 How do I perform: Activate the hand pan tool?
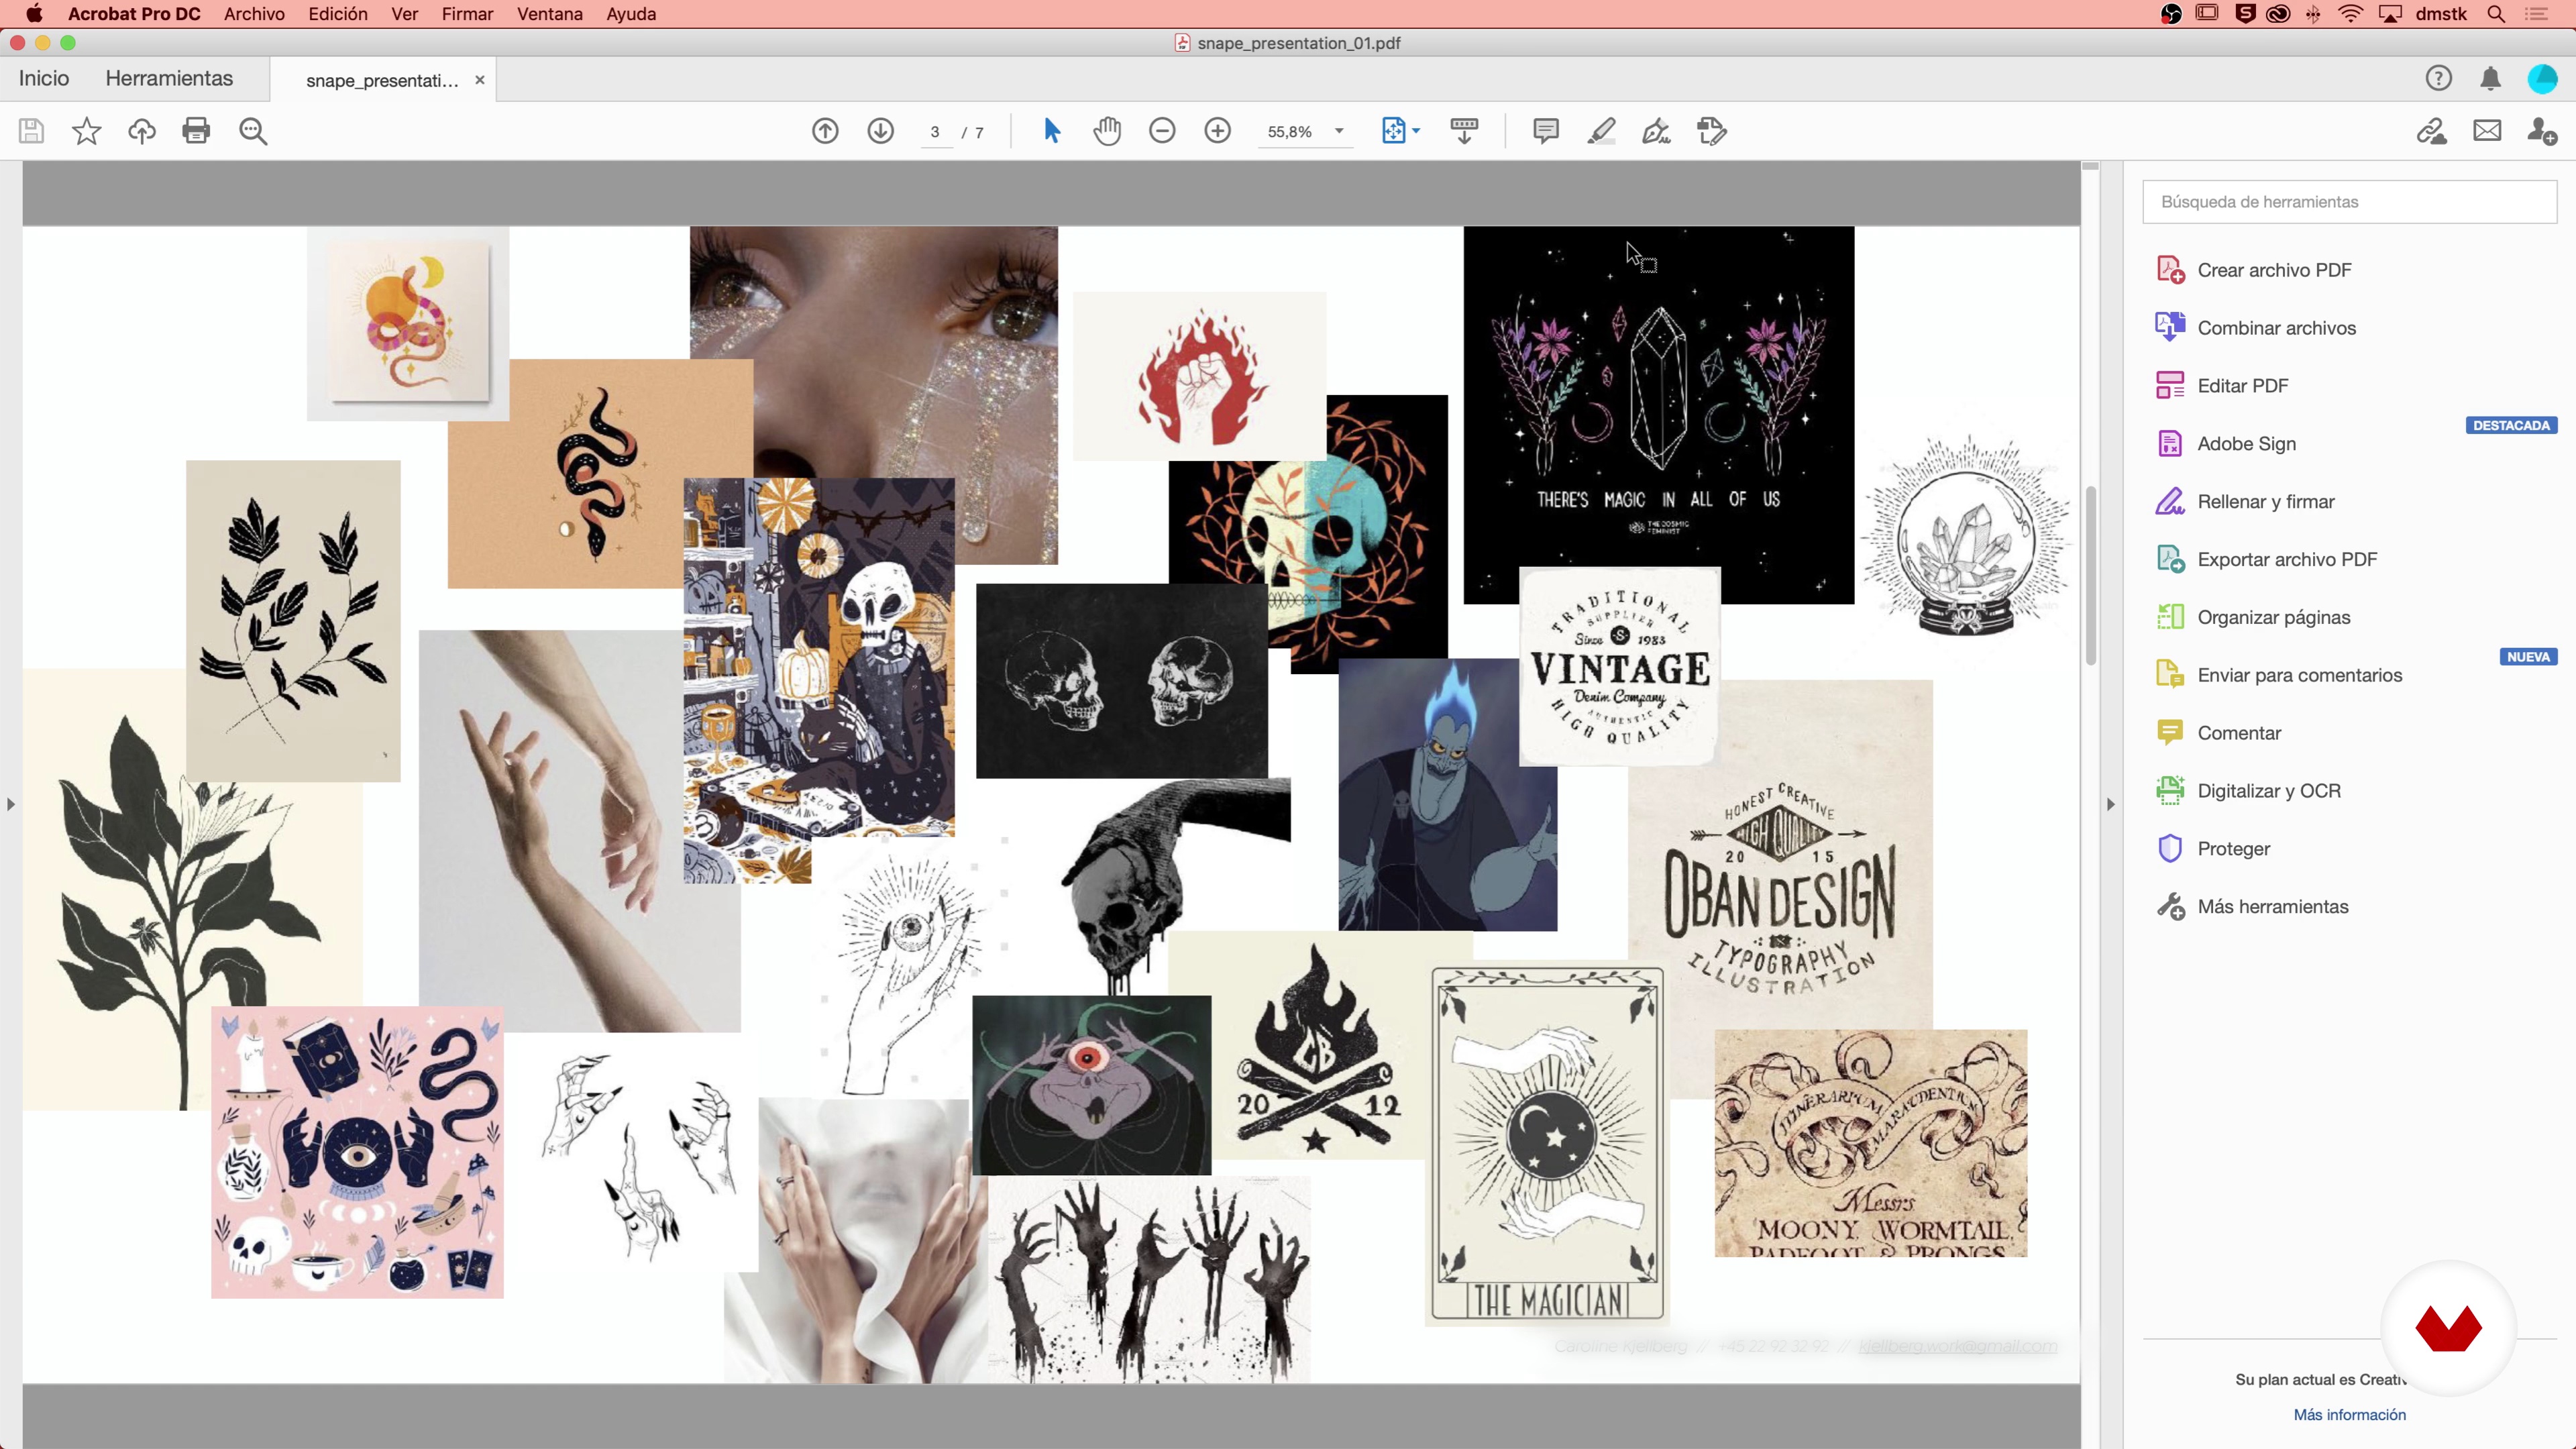point(1107,131)
